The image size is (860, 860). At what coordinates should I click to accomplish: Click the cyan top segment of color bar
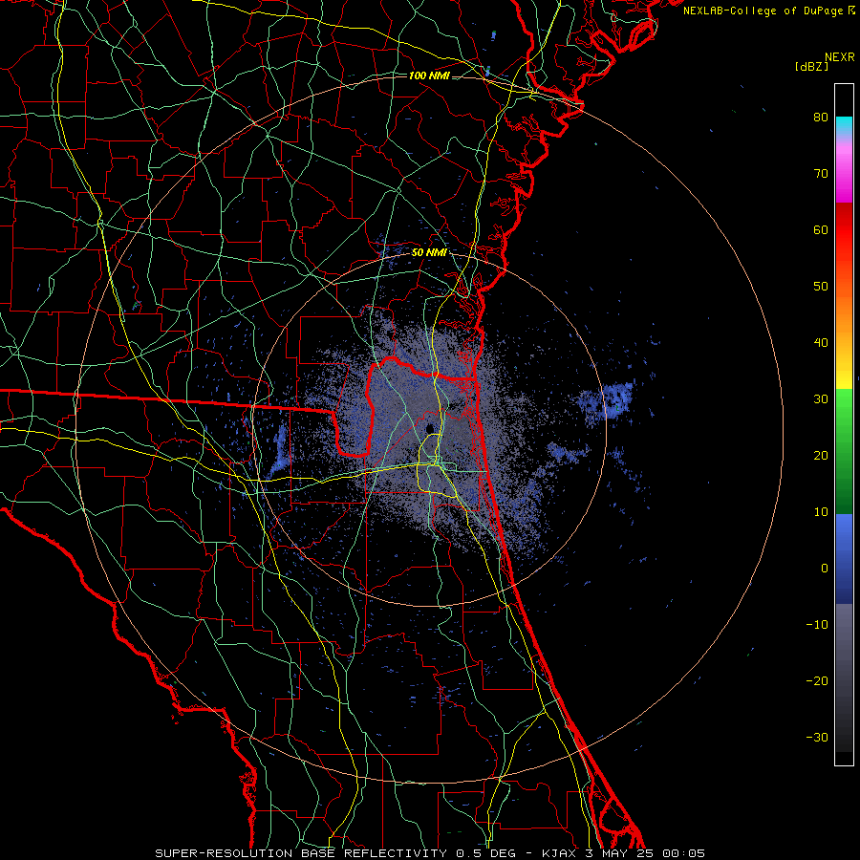(844, 126)
